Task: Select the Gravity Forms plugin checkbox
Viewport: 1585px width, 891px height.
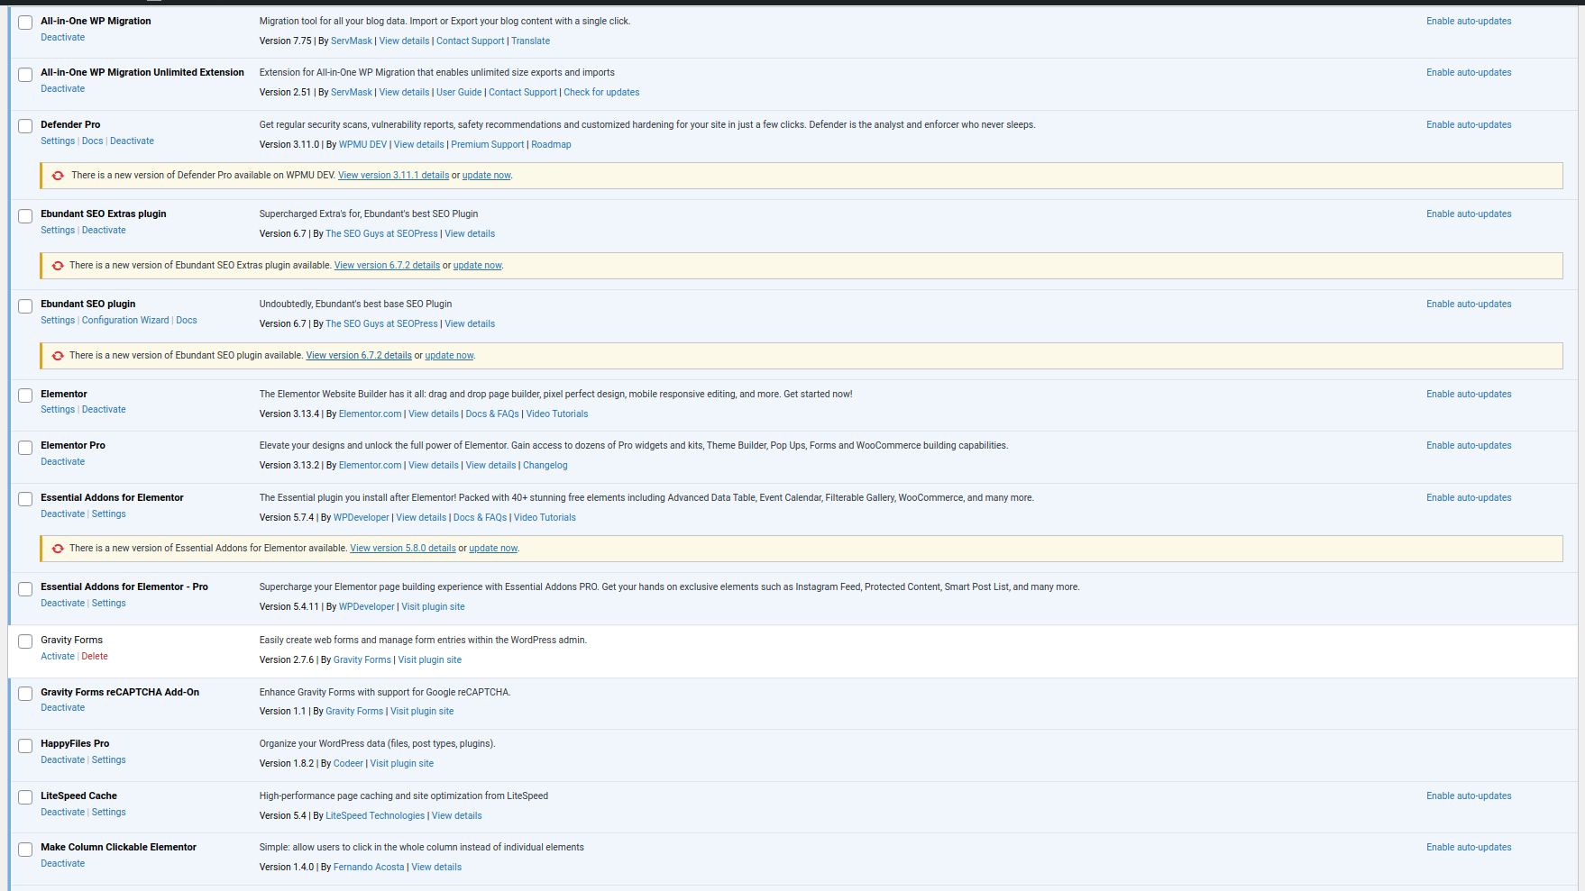Action: (25, 641)
